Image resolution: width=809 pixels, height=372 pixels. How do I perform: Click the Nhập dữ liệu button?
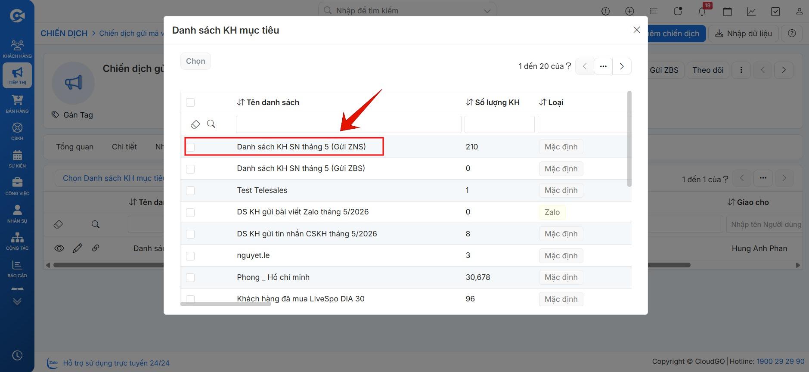[744, 33]
